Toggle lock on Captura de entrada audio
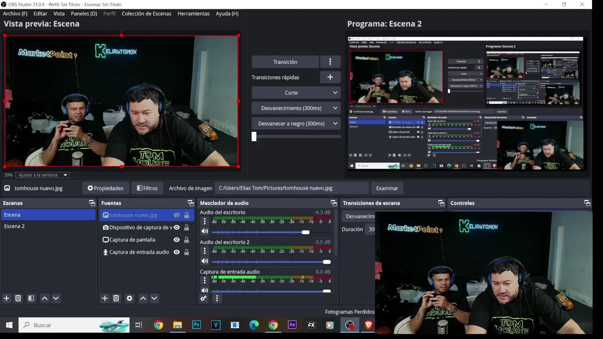This screenshot has width=603, height=339. pos(187,252)
